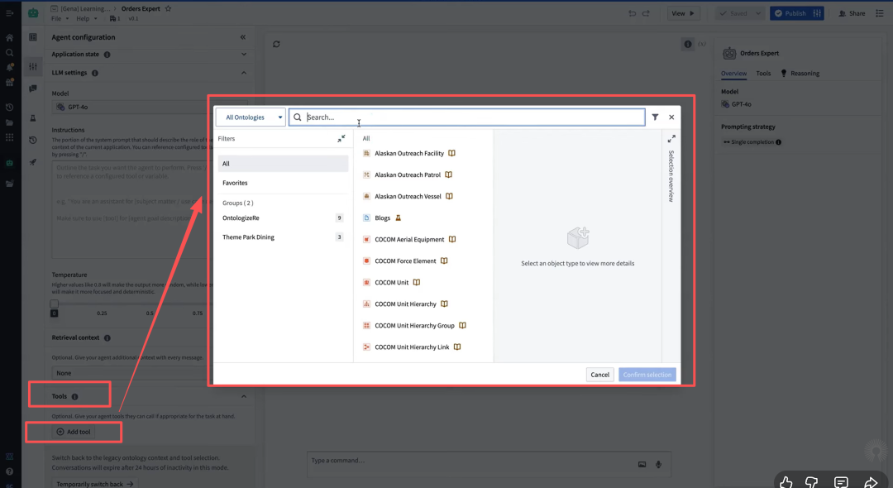
Task: Click book icon next to Alaskan Outreach Facility
Action: click(x=451, y=153)
